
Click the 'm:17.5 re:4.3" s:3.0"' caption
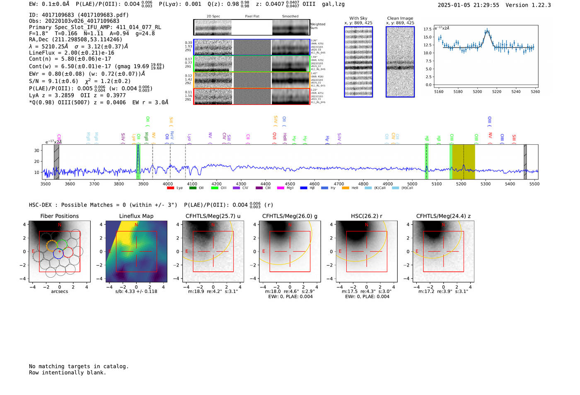pyautogui.click(x=366, y=291)
